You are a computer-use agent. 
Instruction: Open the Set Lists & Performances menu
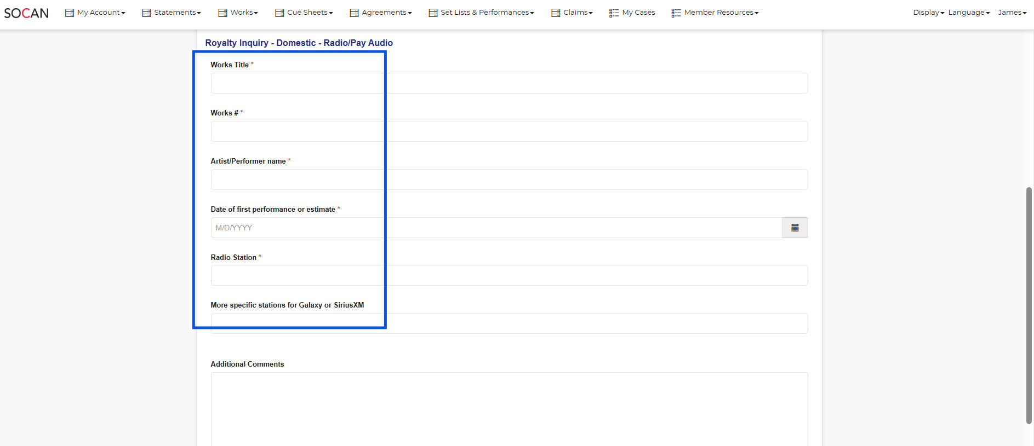point(485,13)
